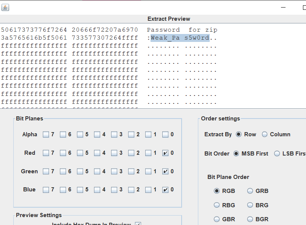This screenshot has height=225, width=306.
Task: Enable Green bit plane 7
Action: pos(46,171)
